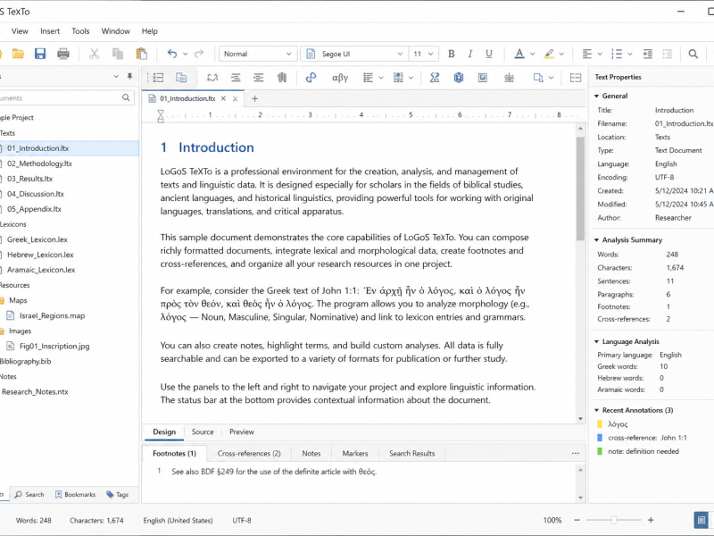The width and height of the screenshot is (714, 536).
Task: Apply underline formatting
Action: 488,54
